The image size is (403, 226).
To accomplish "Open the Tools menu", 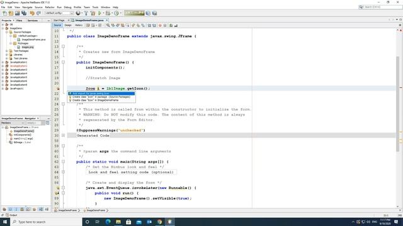I will pos(95,7).
